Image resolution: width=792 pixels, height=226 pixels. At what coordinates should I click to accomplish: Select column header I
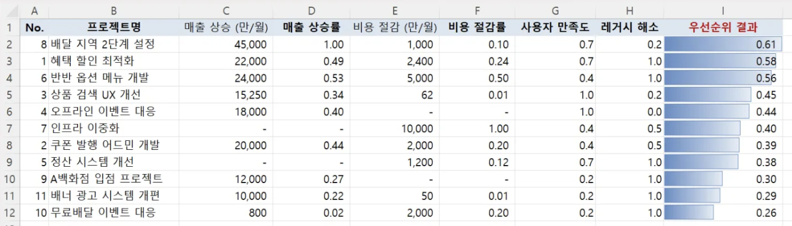click(x=724, y=11)
